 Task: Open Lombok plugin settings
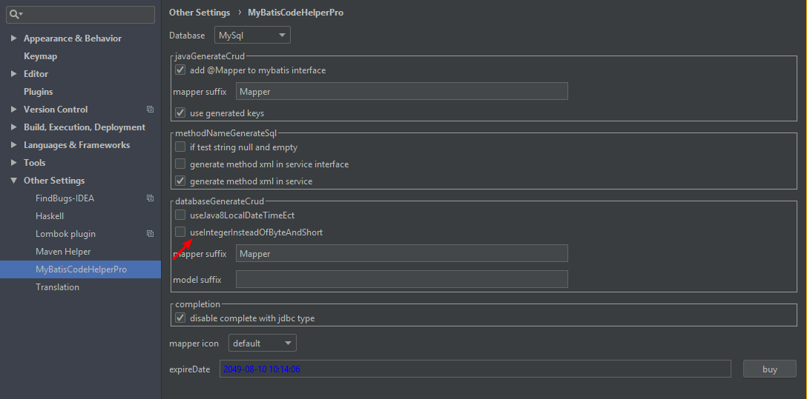click(65, 234)
